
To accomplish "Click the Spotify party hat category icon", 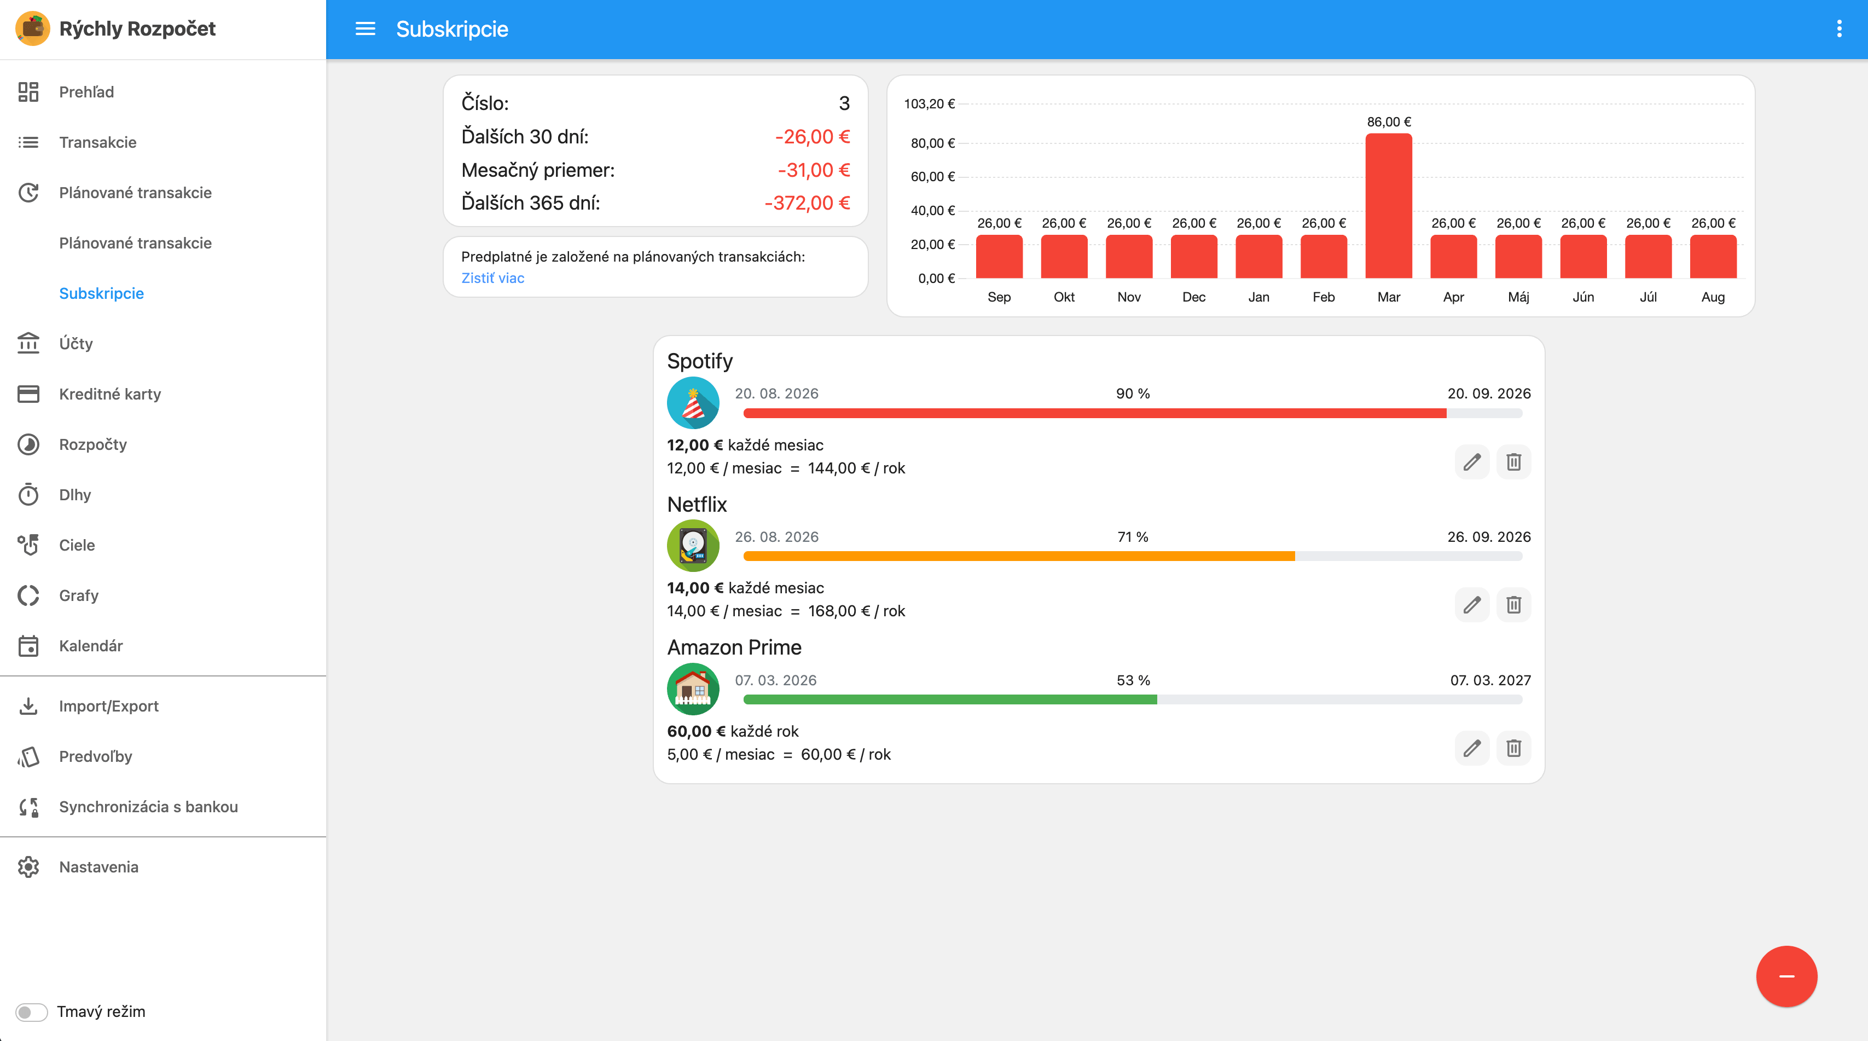I will point(693,403).
